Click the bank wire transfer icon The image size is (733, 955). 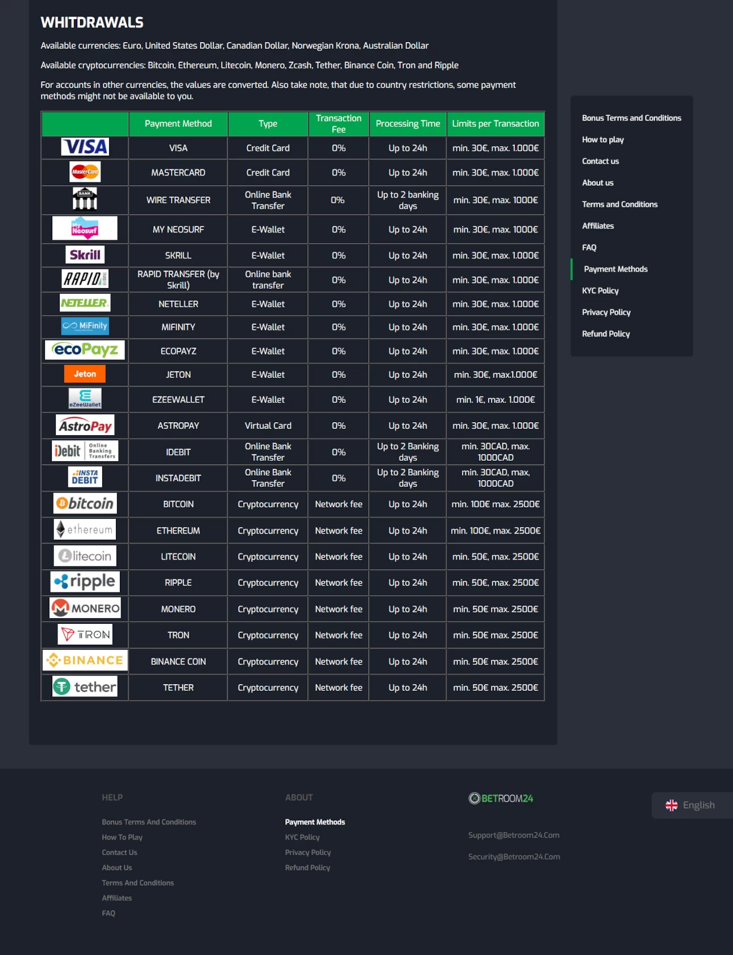pyautogui.click(x=85, y=199)
